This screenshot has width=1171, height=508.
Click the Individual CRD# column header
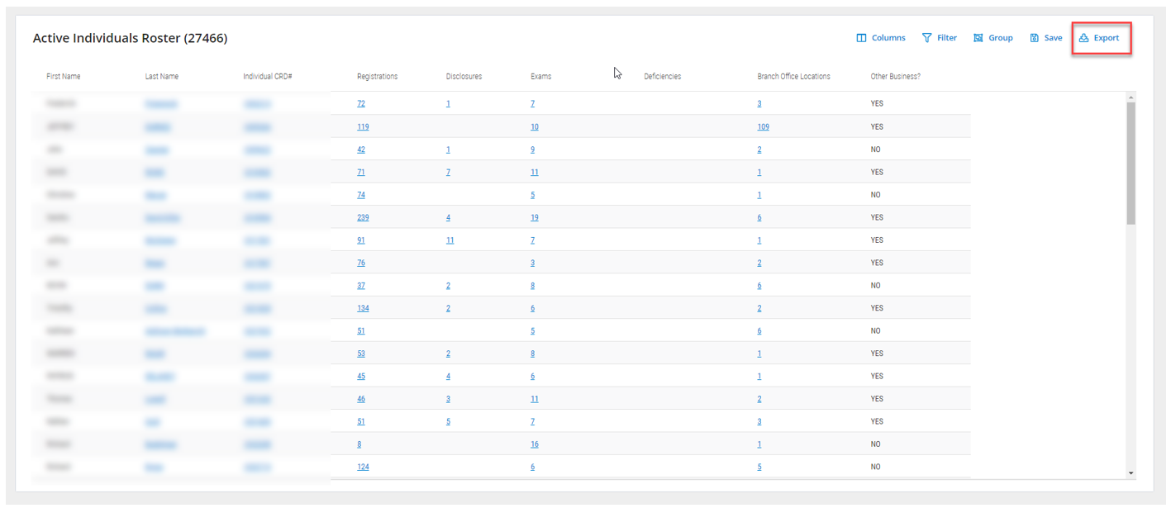pos(268,77)
